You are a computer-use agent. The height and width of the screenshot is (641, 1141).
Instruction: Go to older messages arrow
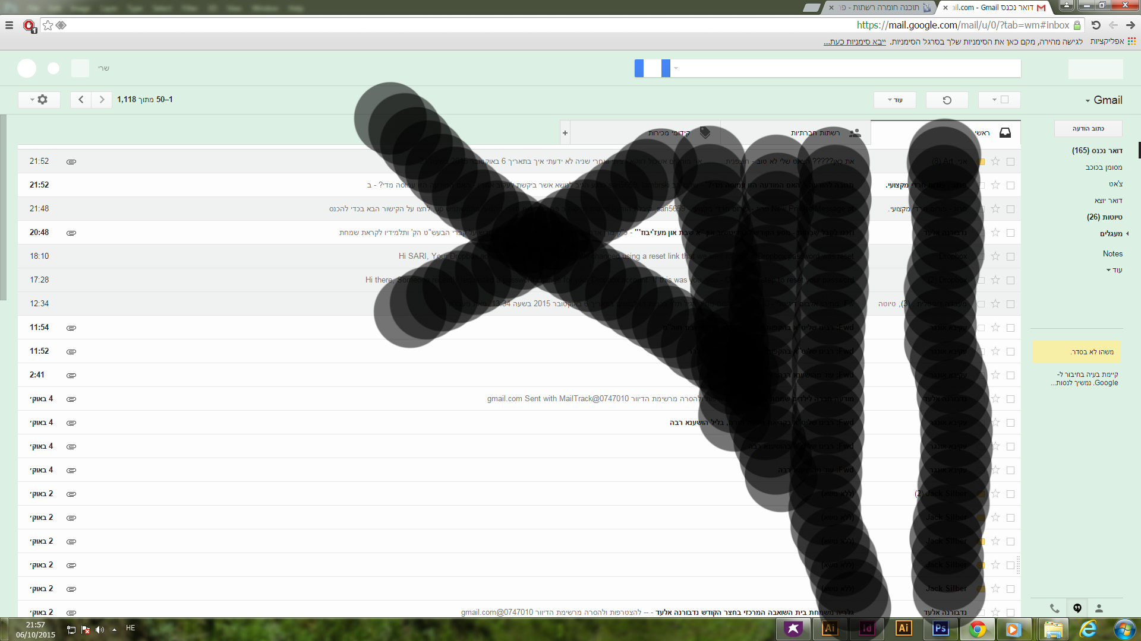point(81,100)
